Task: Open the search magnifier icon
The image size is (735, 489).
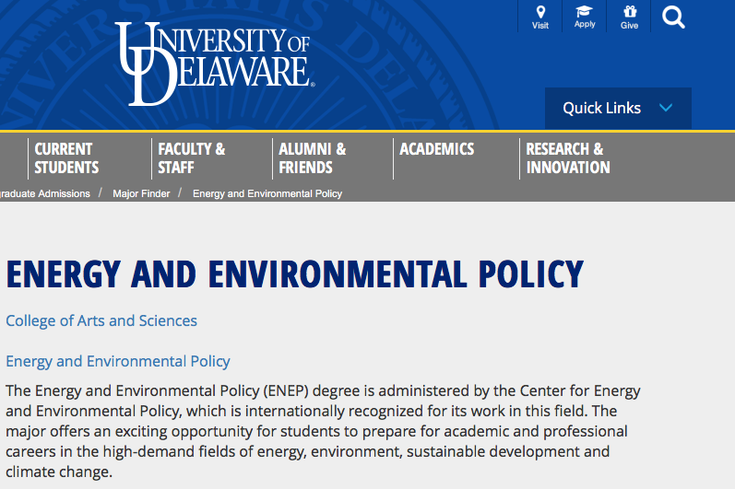Action: click(673, 17)
